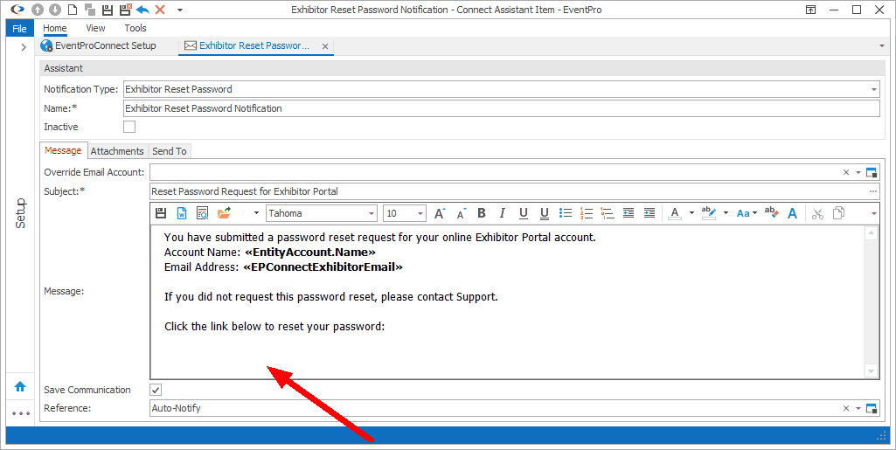Click the Copy icon in editor toolbar
The image size is (896, 450).
pyautogui.click(x=839, y=213)
